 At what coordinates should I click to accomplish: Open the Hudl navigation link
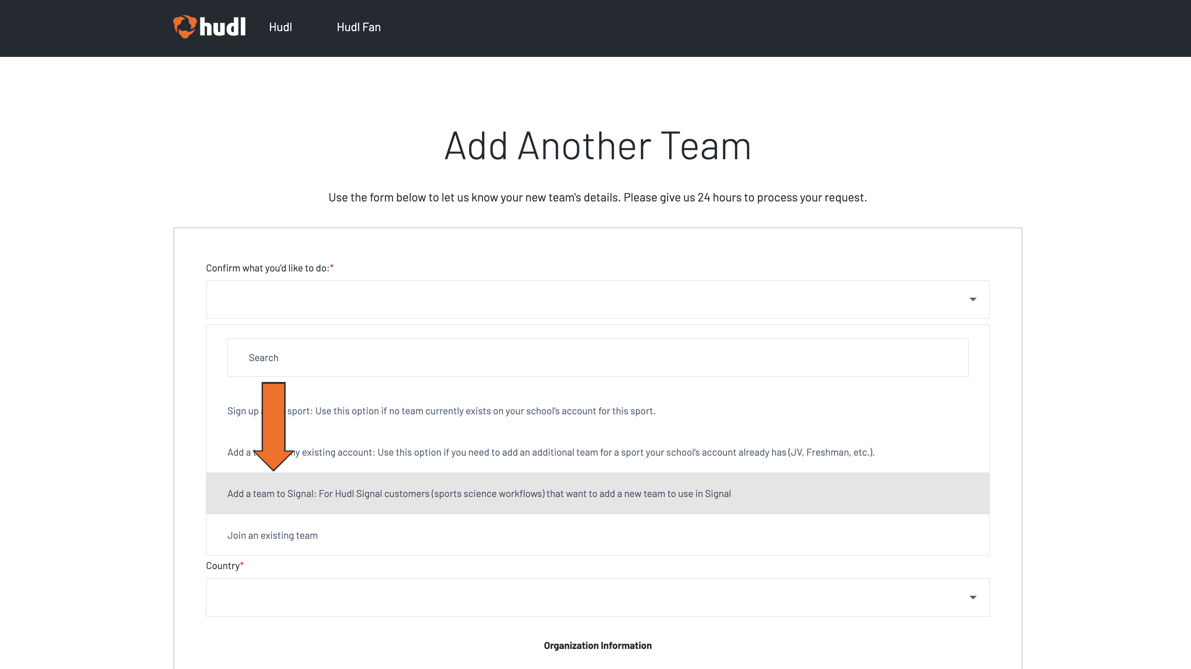tap(280, 27)
